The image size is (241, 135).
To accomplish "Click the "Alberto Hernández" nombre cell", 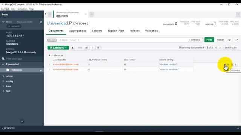I will pos(176,69).
